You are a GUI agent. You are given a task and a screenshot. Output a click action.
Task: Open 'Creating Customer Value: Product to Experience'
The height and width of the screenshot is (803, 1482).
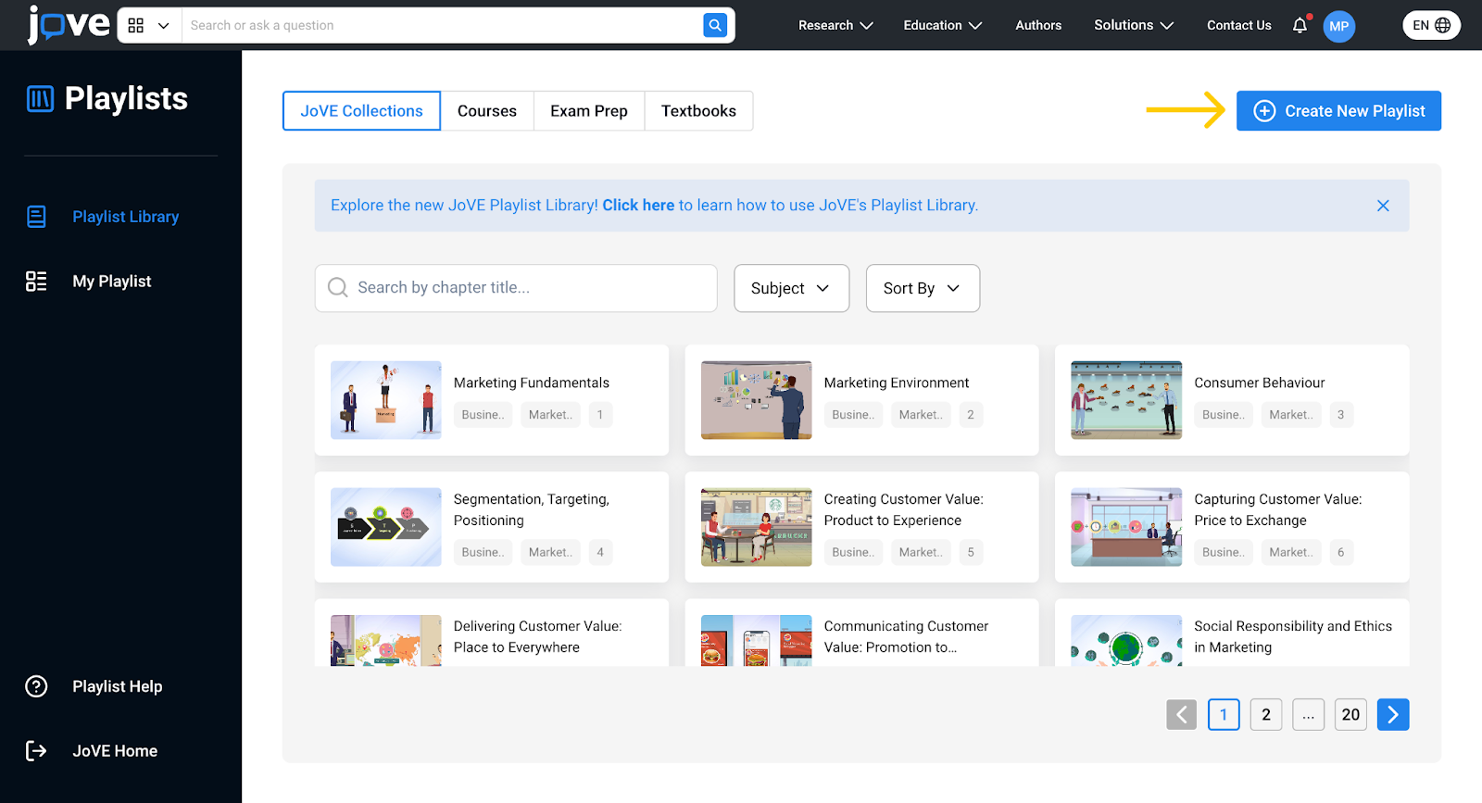[903, 510]
